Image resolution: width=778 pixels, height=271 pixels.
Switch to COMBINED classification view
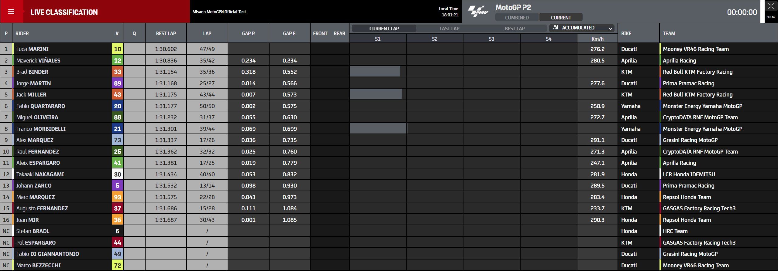(x=517, y=18)
